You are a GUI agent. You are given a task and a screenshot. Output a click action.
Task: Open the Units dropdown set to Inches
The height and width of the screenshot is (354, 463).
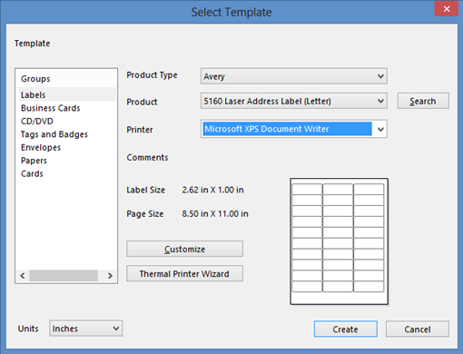pos(86,329)
